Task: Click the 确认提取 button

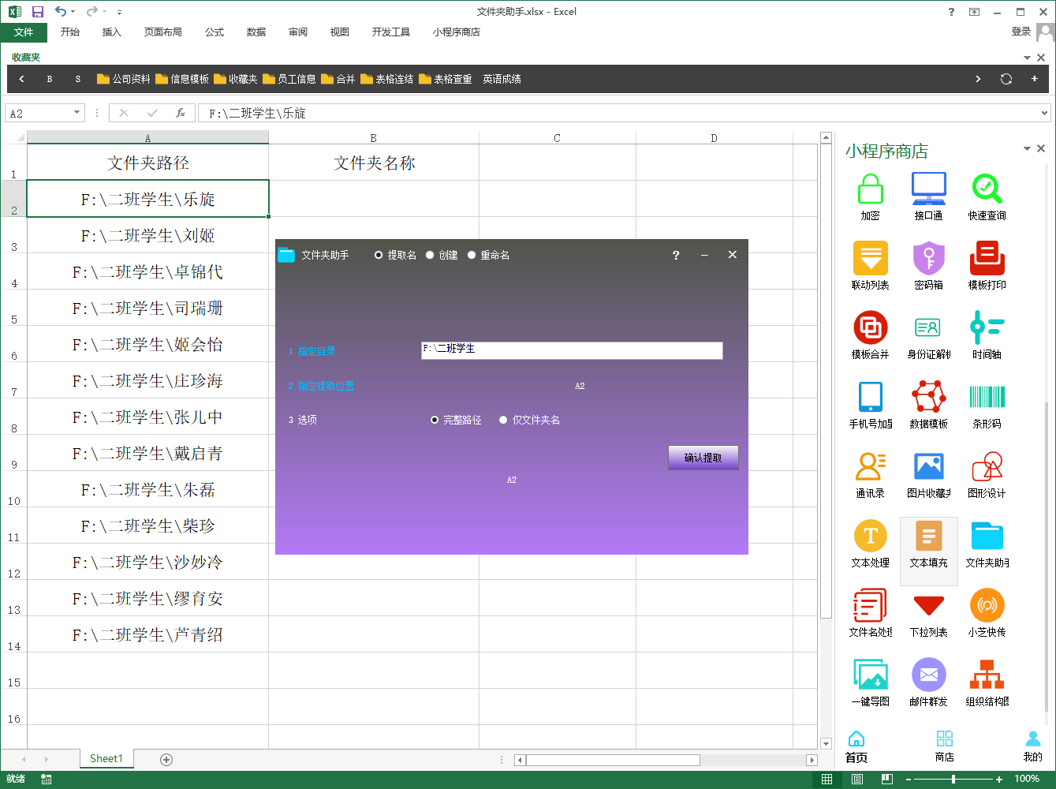Action: [x=703, y=458]
